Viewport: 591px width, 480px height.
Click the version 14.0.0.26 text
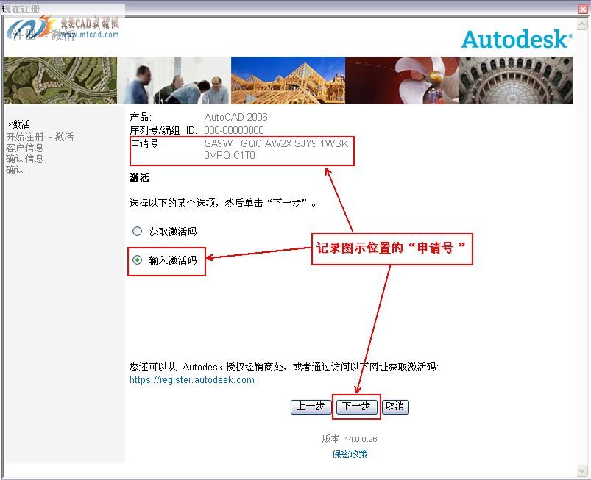(x=350, y=439)
